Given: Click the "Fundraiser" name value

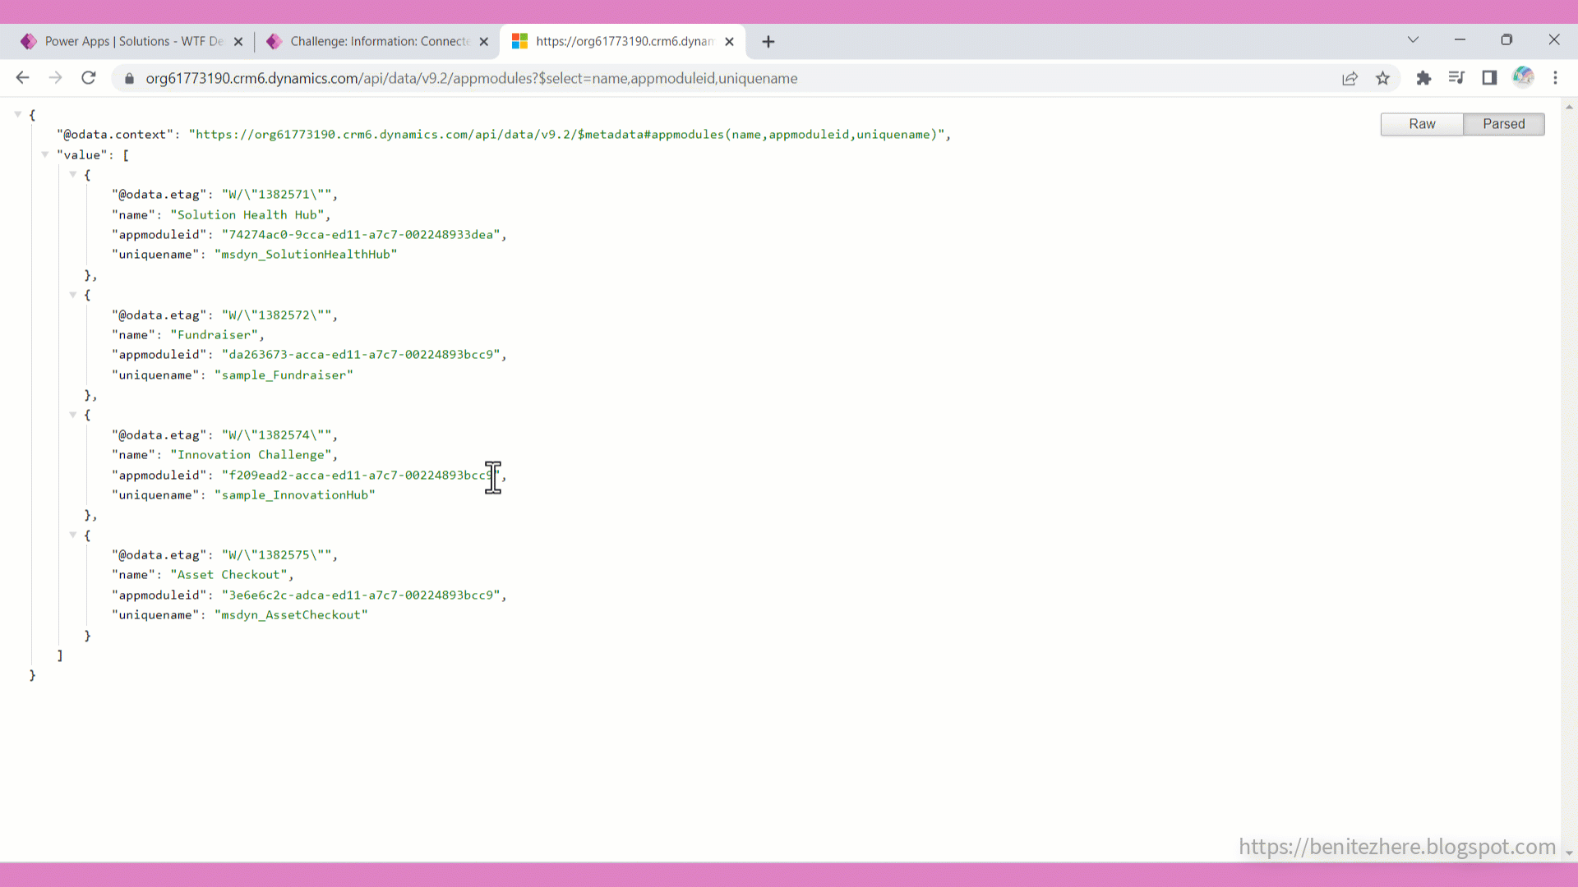Looking at the screenshot, I should coord(215,335).
